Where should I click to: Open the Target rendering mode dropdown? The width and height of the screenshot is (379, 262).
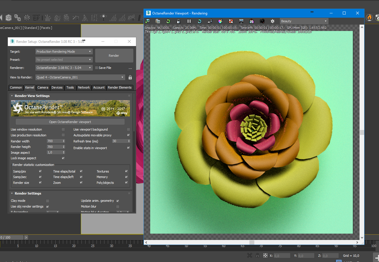[x=64, y=52]
